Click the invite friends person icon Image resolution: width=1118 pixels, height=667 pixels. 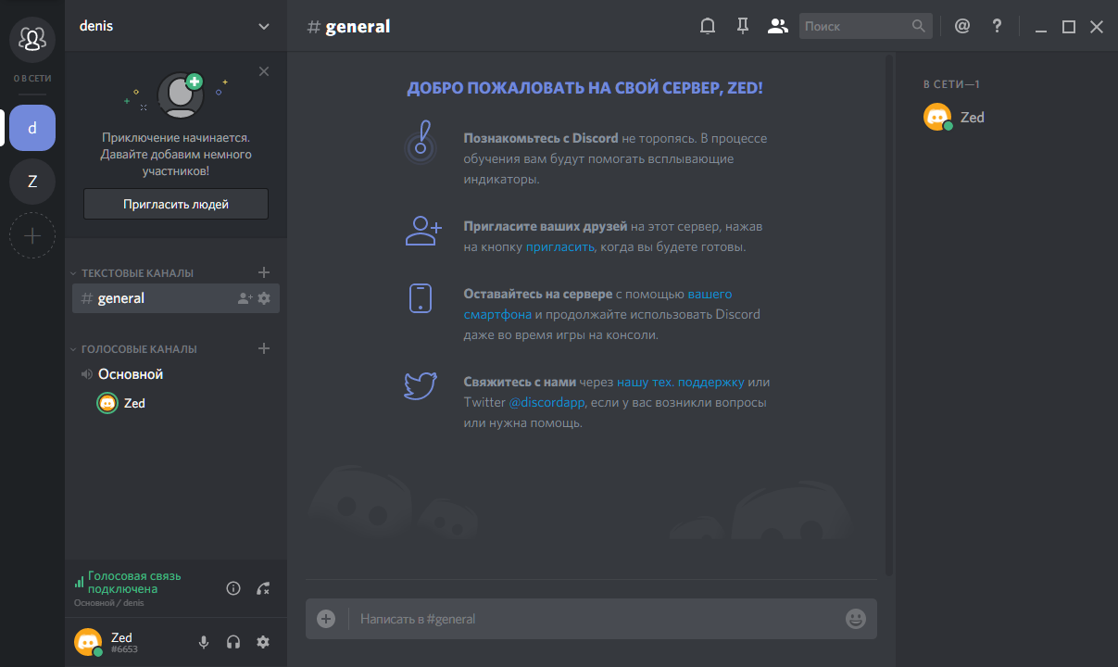423,231
